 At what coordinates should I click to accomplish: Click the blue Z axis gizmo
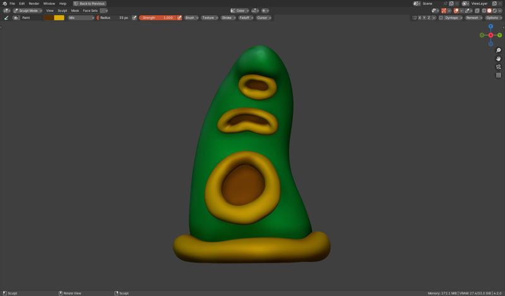tap(490, 26)
